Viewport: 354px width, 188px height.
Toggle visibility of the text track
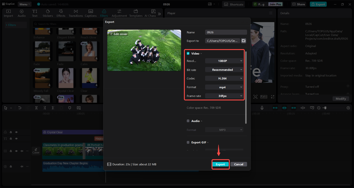16,139
